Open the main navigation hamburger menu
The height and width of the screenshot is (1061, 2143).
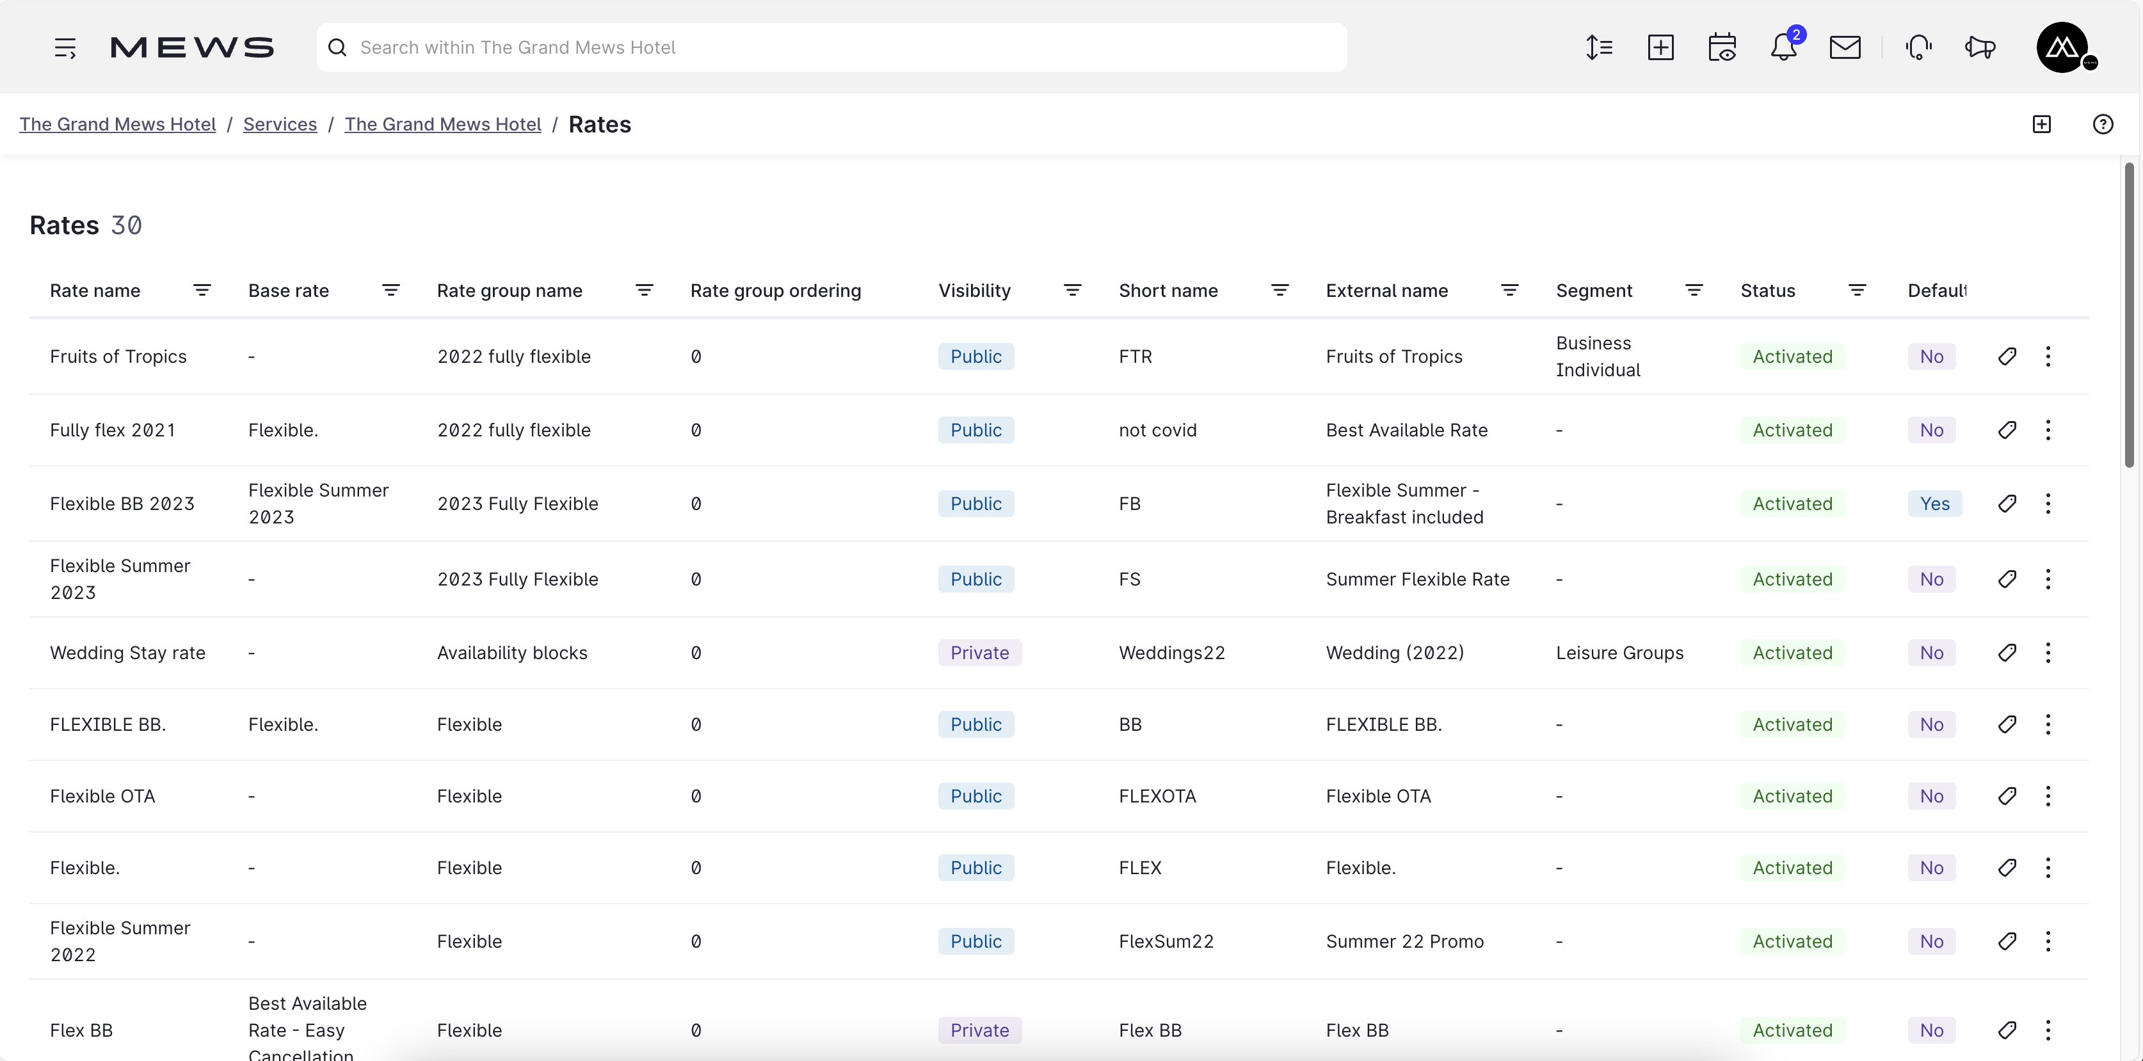[x=65, y=47]
